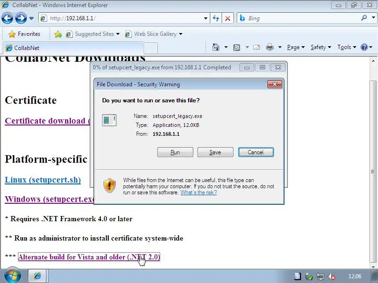Click the yellow warning shield icon

point(110,185)
